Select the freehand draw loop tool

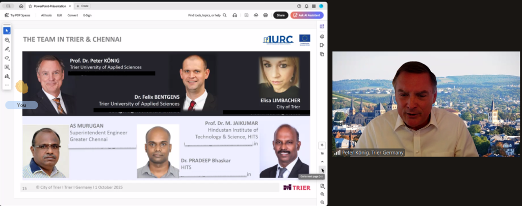[7, 58]
